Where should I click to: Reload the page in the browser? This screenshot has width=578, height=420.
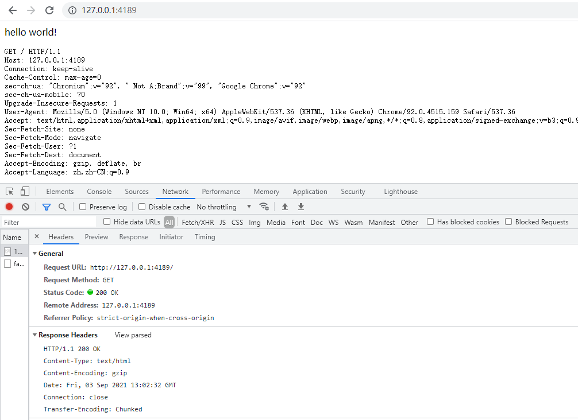click(x=49, y=10)
